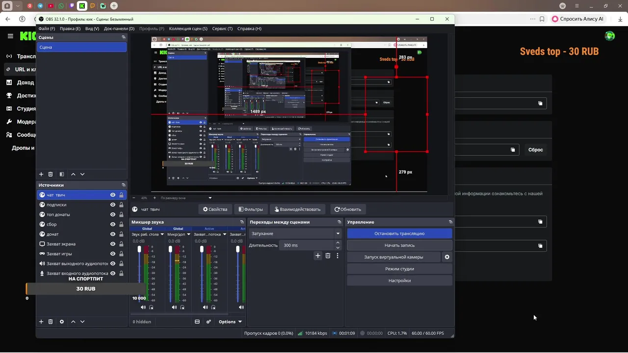Open new browser tab with plus button
Screen dimensions: 628x353
pyautogui.click(x=114, y=6)
